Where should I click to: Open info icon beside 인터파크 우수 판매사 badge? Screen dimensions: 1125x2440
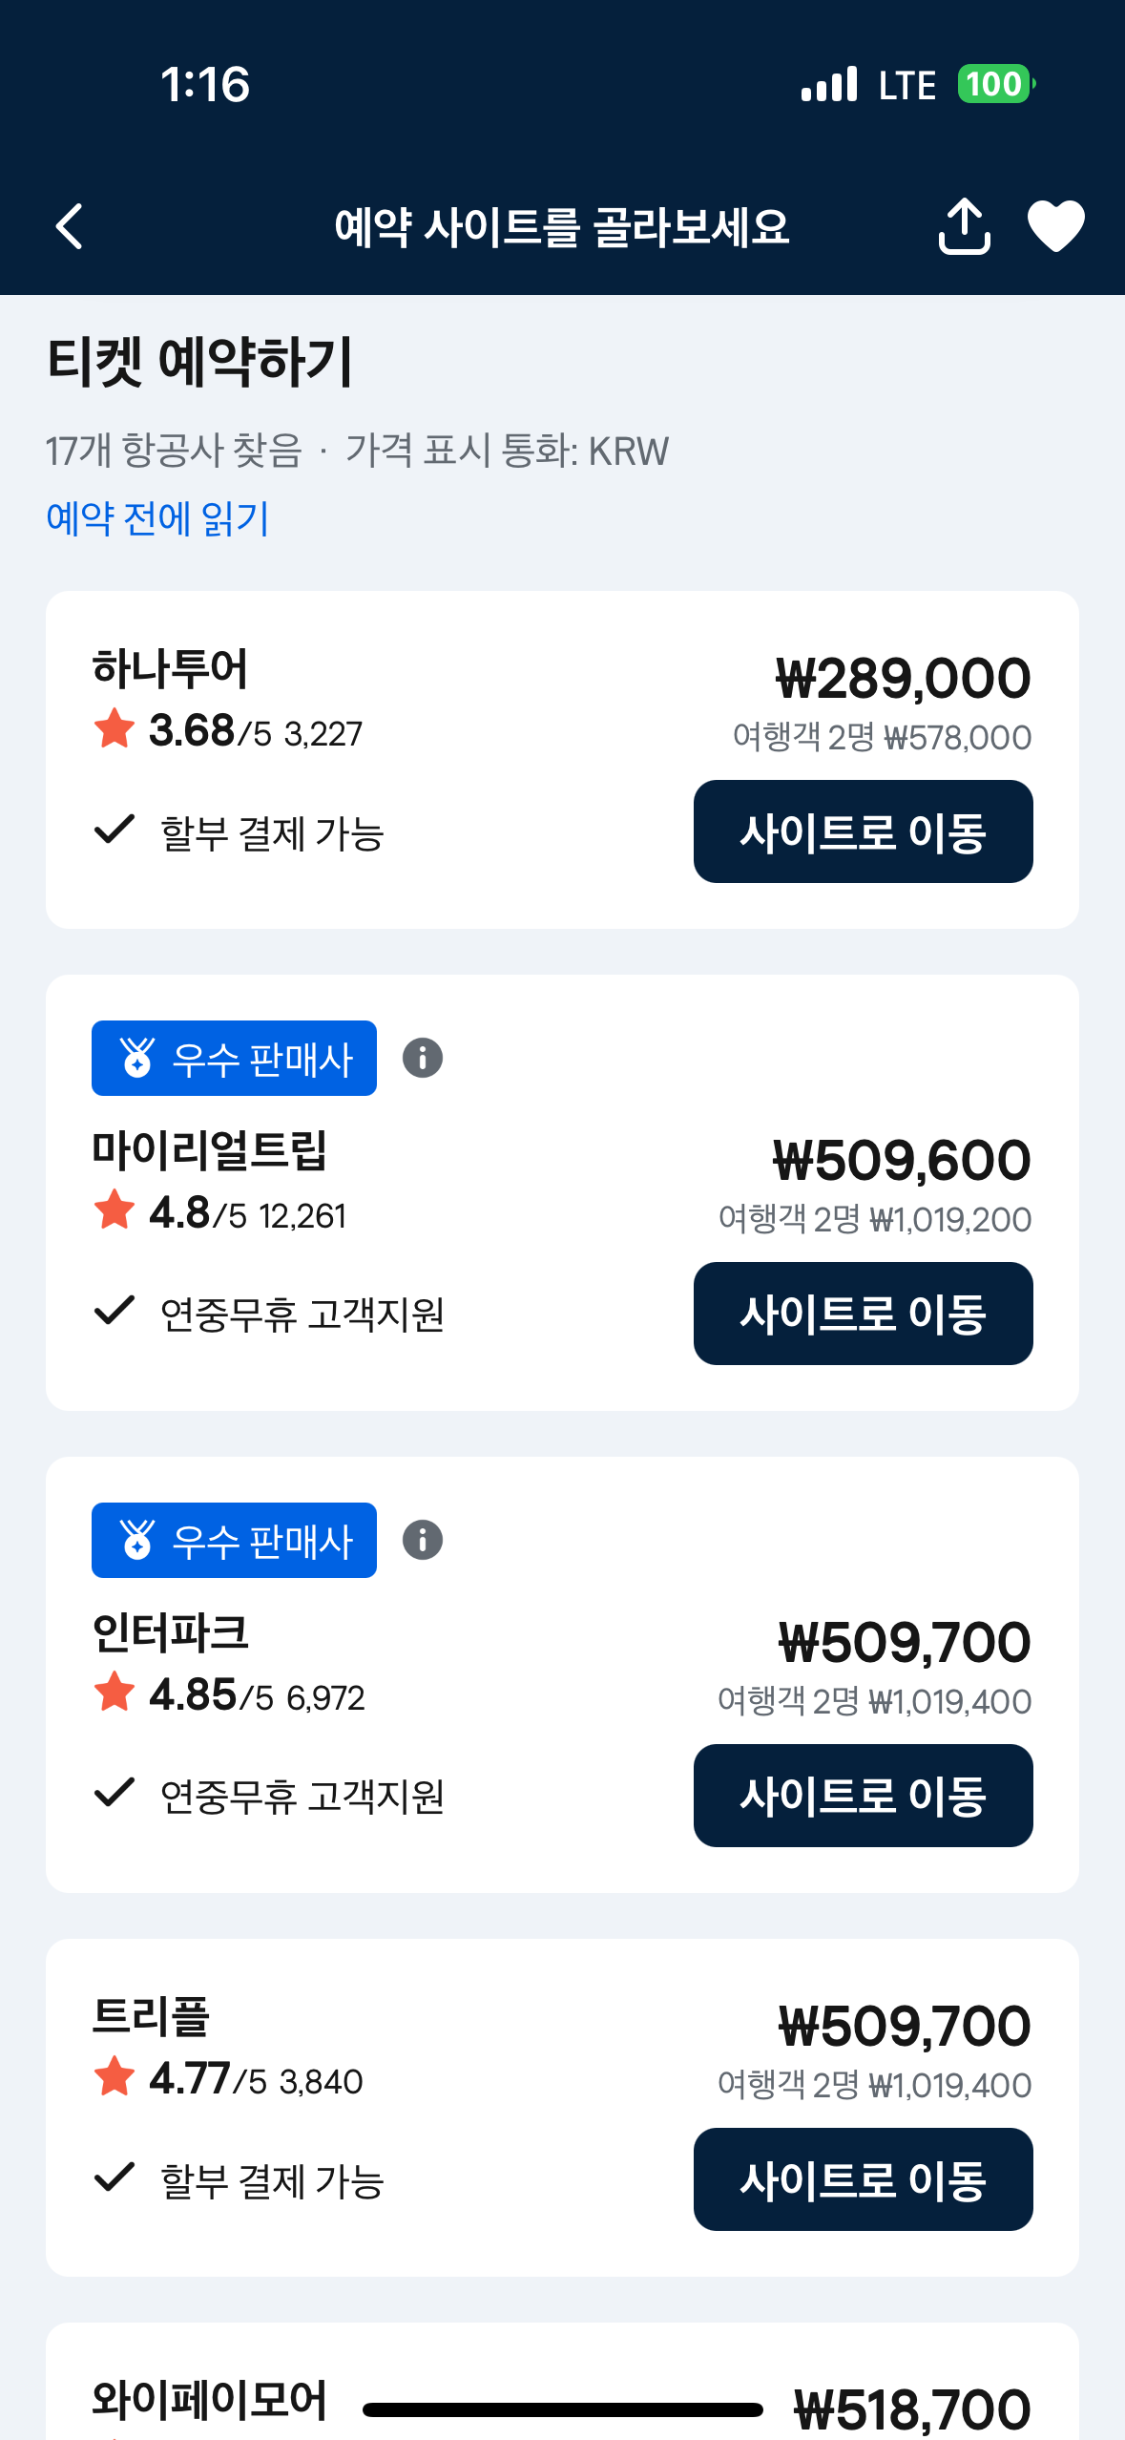coord(423,1540)
